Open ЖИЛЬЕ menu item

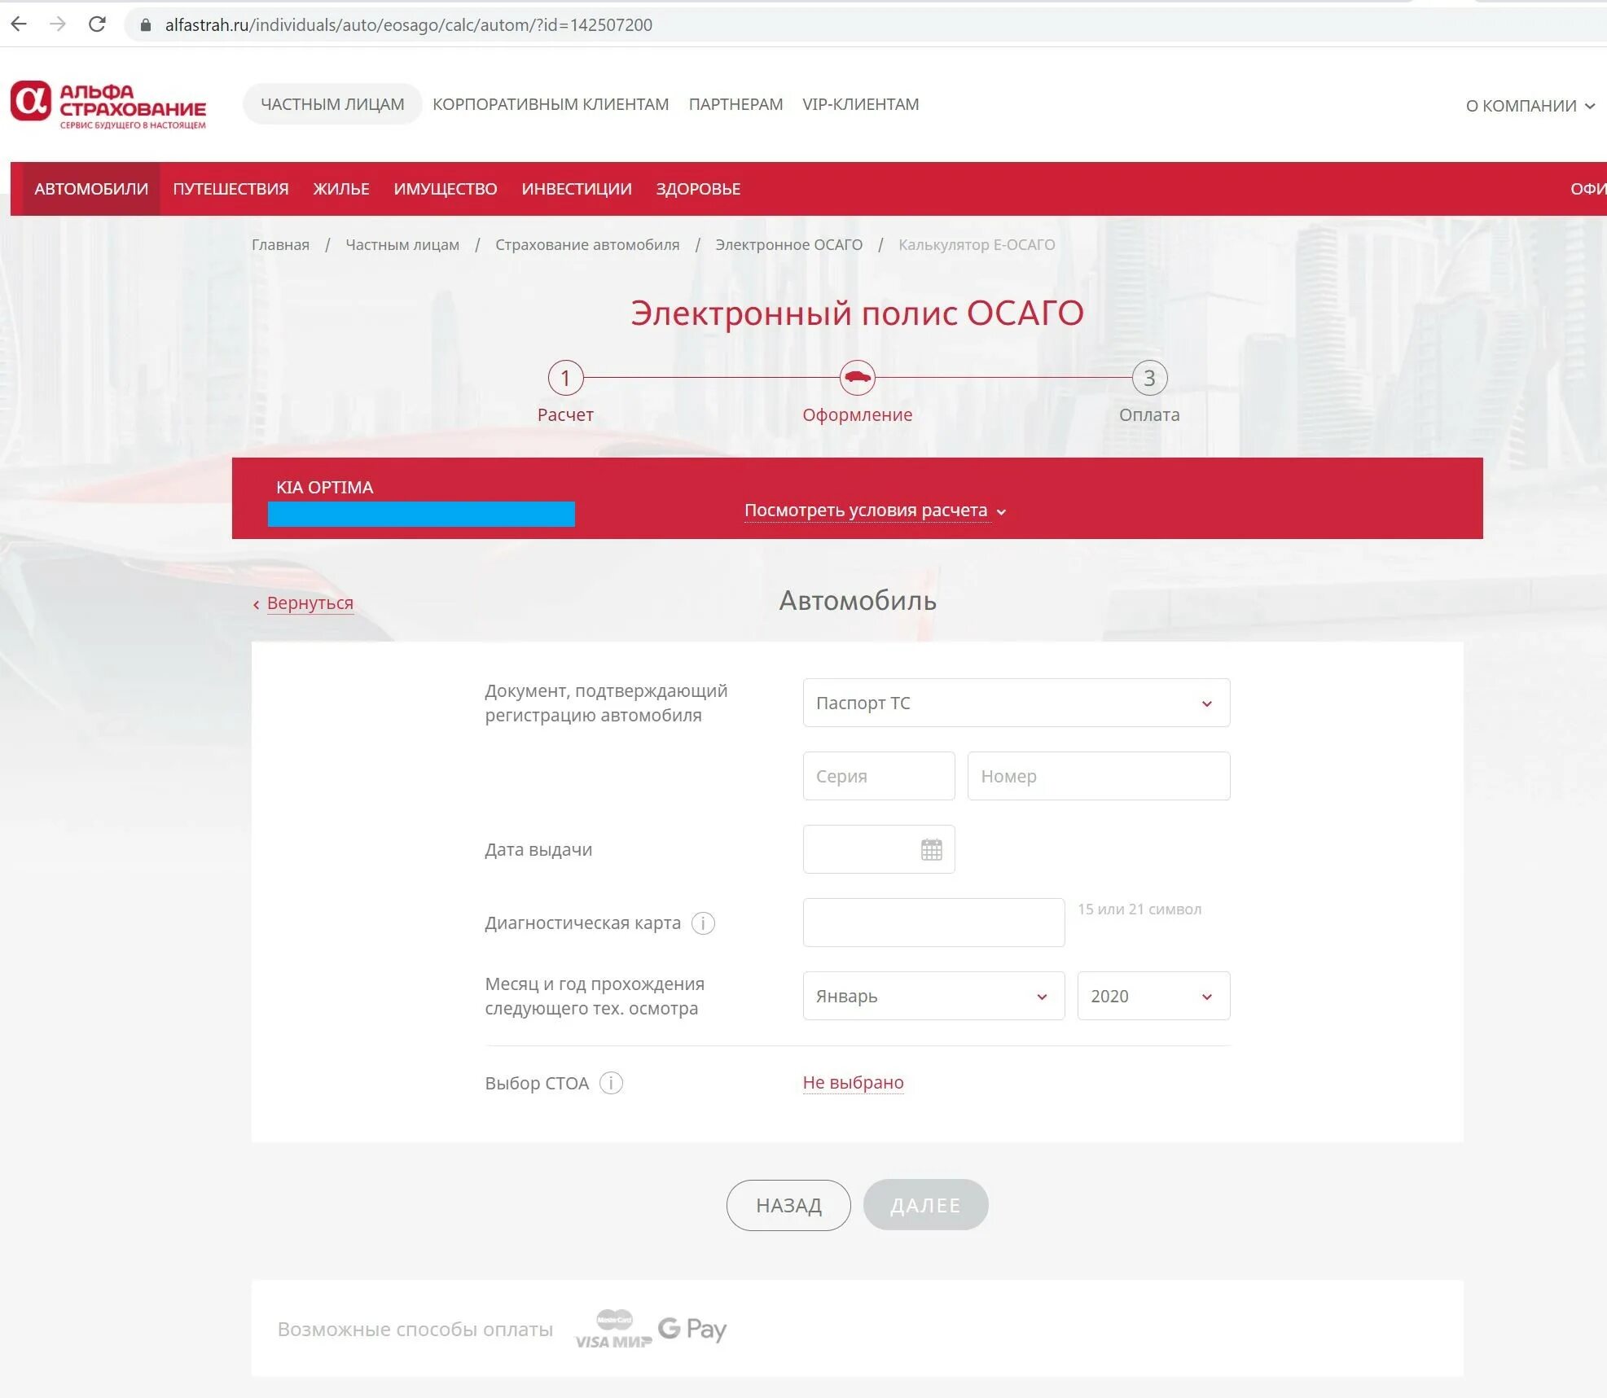pyautogui.click(x=341, y=189)
